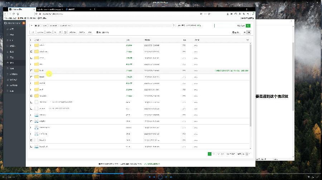Click the refresh icon beside the path bar
The width and height of the screenshot is (322, 180).
point(174,26)
